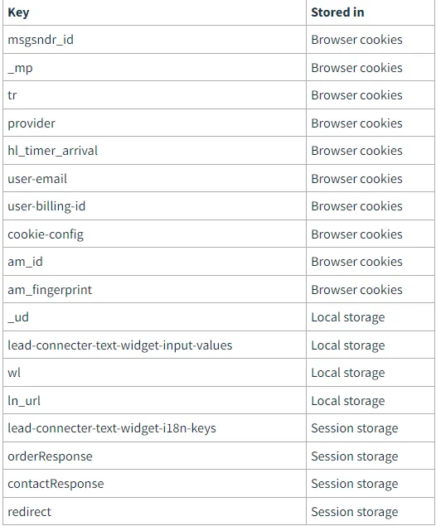Screen dimensions: 436x526
Task: Click the Stored in column header
Action: pos(337,12)
